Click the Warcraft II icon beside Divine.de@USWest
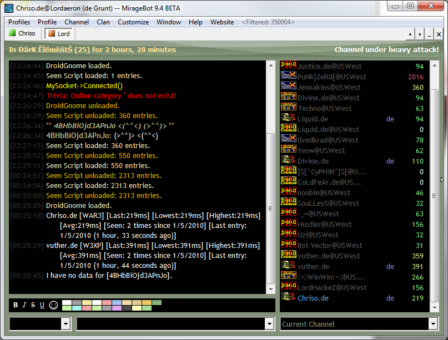Image resolution: width=448 pixels, height=340 pixels. [x=289, y=97]
